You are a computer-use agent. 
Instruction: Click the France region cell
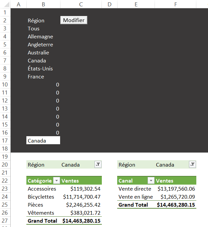tap(36, 76)
